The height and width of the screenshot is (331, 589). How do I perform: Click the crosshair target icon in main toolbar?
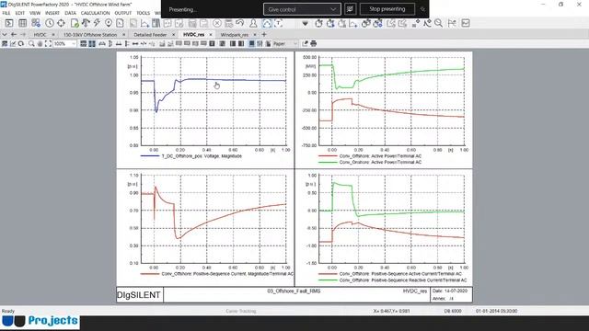pyautogui.click(x=61, y=23)
